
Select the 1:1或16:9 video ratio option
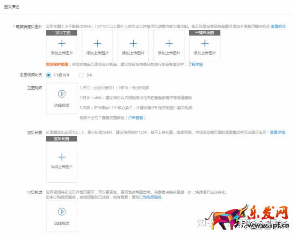(49, 75)
